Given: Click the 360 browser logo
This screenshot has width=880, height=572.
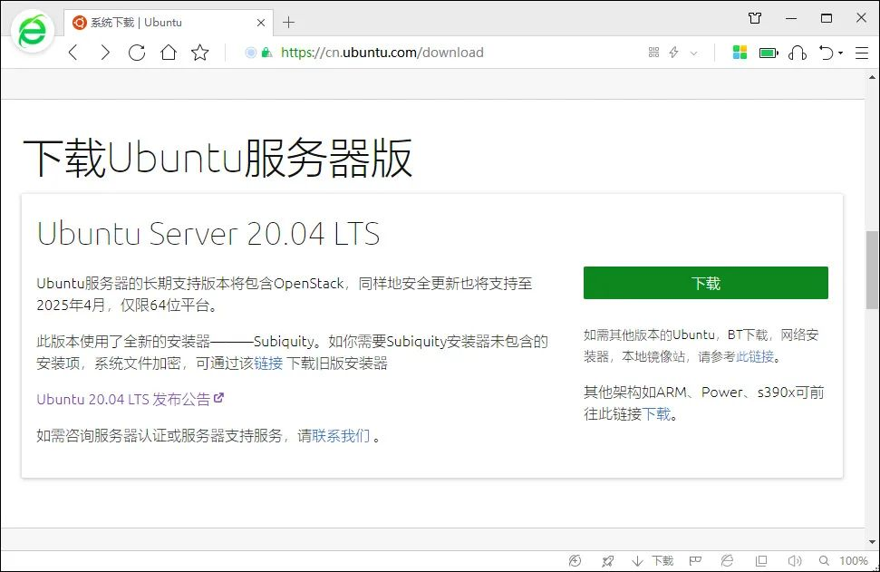Looking at the screenshot, I should tap(33, 32).
